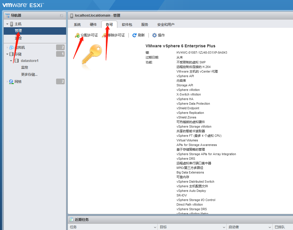The width and height of the screenshot is (293, 230).
Task: Expand the 网络 tree node
Action: tap(7, 82)
